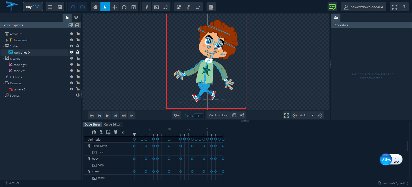Click the add camera icon
Image resolution: width=412 pixels, height=187 pixels.
pos(198,7)
